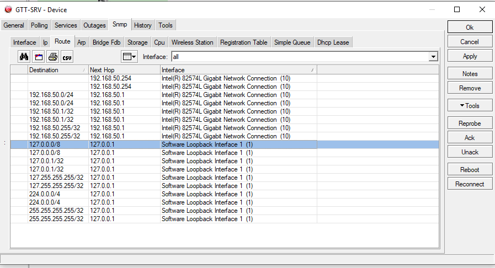Image resolution: width=495 pixels, height=268 pixels.
Task: Open the Storage sub-tab
Action: 137,42
